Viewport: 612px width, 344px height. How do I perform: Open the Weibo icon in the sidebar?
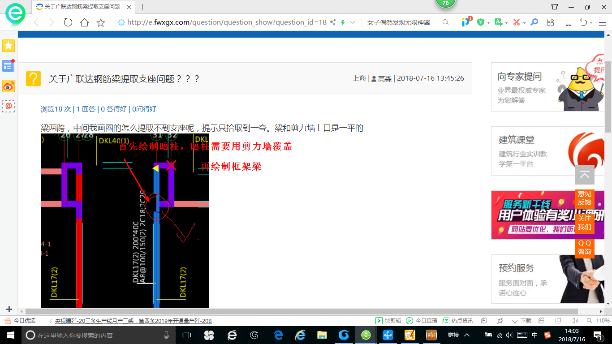[9, 86]
